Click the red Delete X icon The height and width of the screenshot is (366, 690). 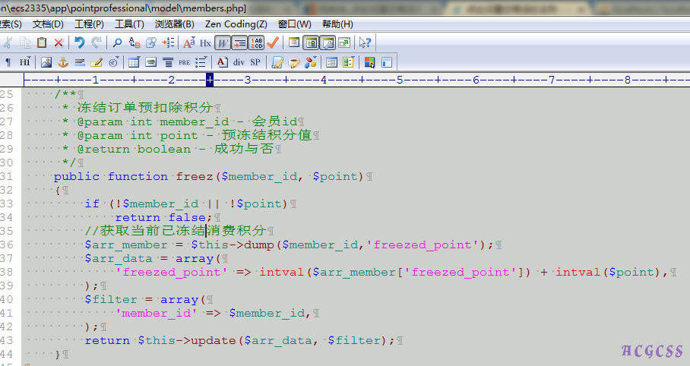(58, 43)
